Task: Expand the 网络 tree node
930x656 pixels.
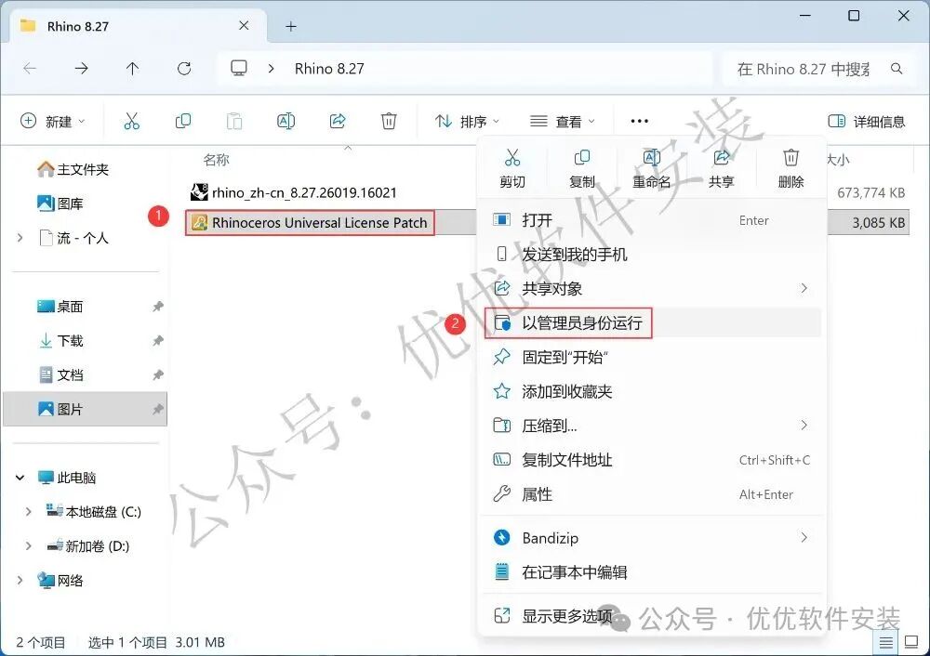Action: 20,581
